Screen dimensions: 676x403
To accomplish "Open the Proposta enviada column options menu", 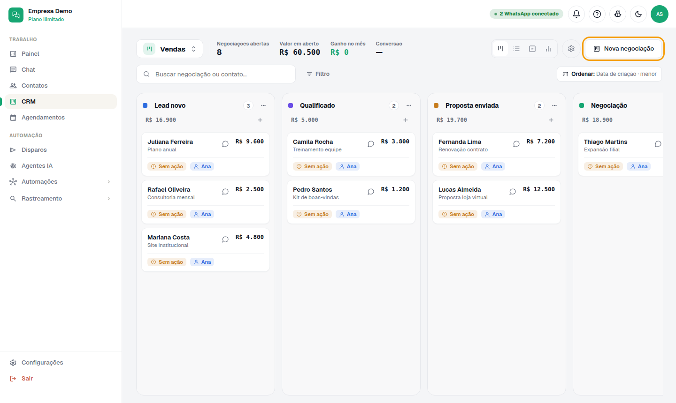I will click(x=554, y=105).
